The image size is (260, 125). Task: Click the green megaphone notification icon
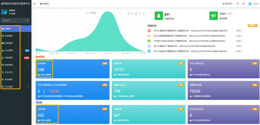tap(214, 16)
